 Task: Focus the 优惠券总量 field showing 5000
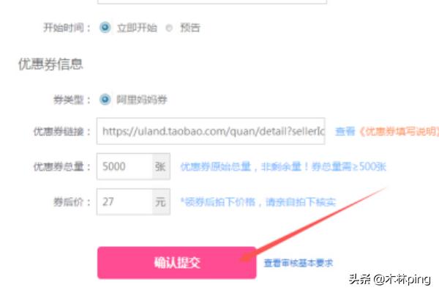[124, 166]
